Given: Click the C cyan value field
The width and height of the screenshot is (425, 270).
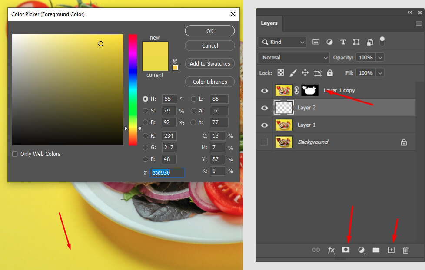Looking at the screenshot, I should point(217,136).
